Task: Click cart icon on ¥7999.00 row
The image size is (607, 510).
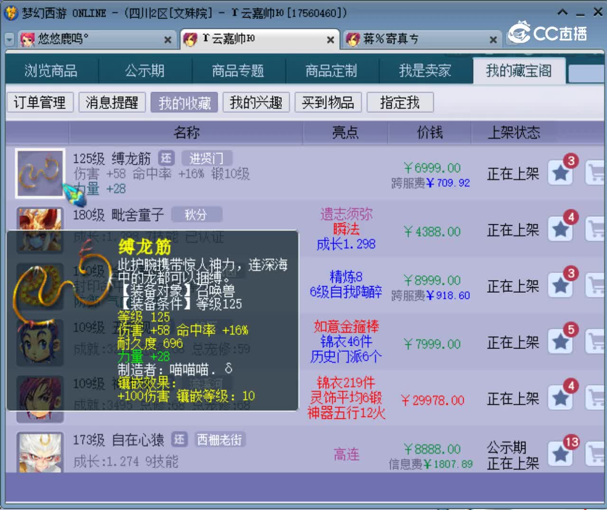Action: 596,342
